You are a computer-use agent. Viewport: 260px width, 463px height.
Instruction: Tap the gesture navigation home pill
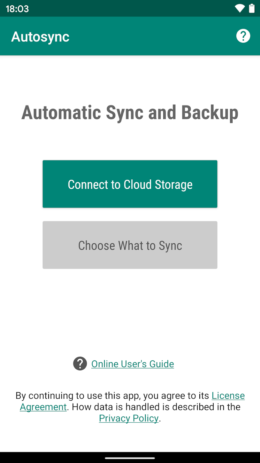pyautogui.click(x=130, y=458)
